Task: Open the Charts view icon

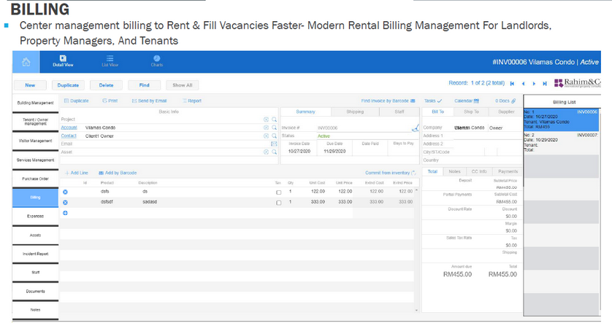Action: [156, 58]
